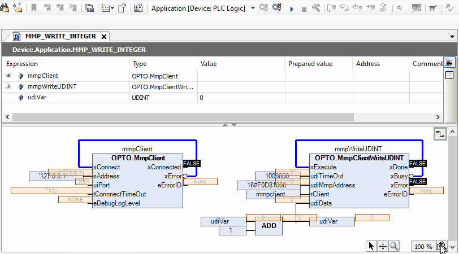
Task: Open the zoom level dropdown icon
Action: coord(441,247)
